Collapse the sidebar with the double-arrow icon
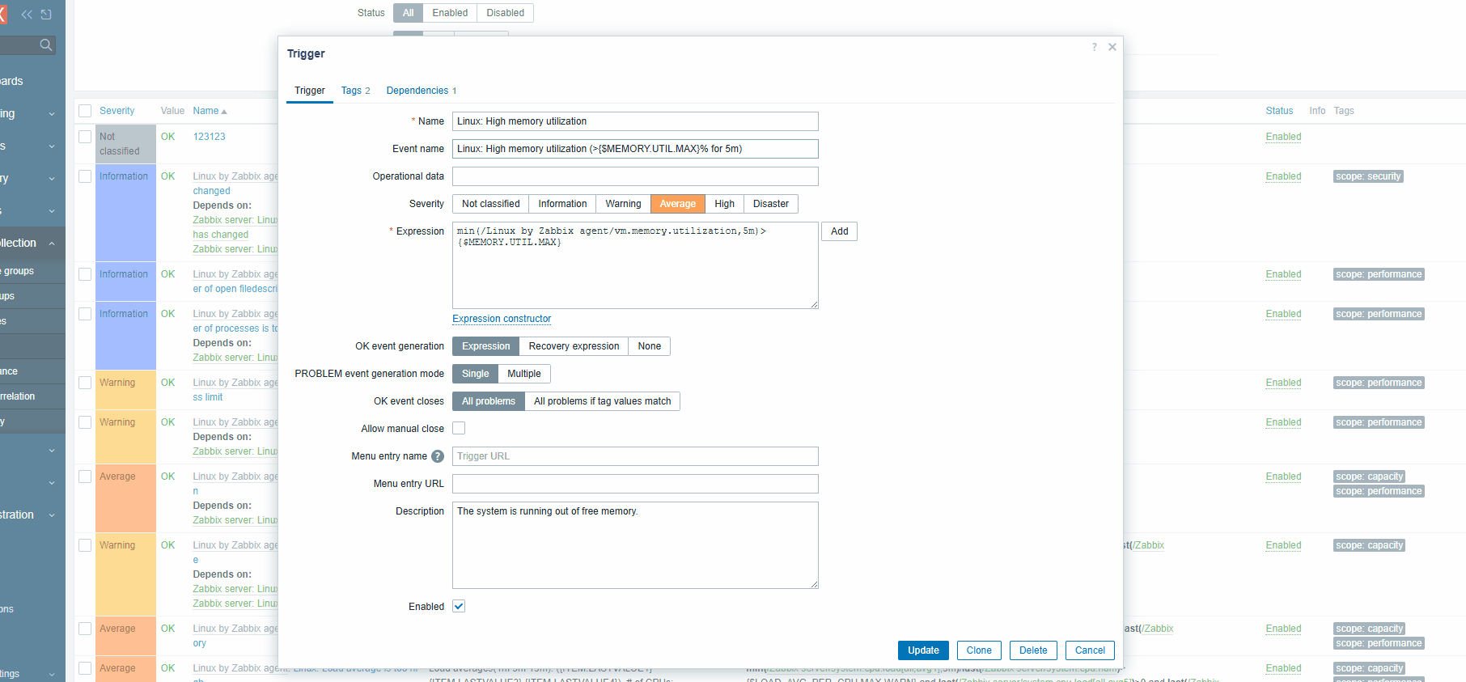1466x682 pixels. (x=27, y=15)
